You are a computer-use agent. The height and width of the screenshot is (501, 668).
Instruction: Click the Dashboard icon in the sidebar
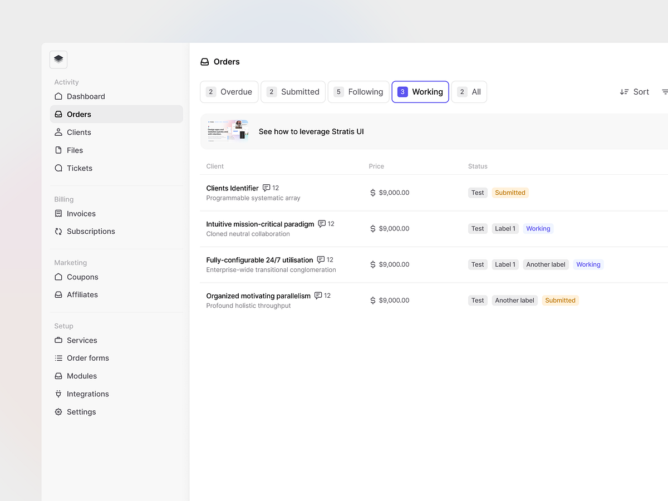[58, 96]
